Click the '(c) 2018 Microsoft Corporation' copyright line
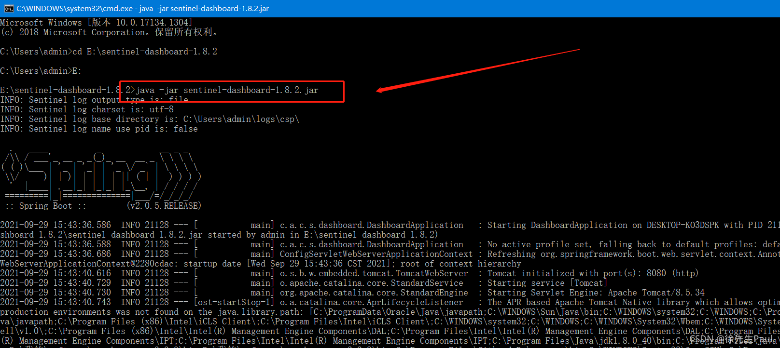The image size is (780, 348). (109, 32)
